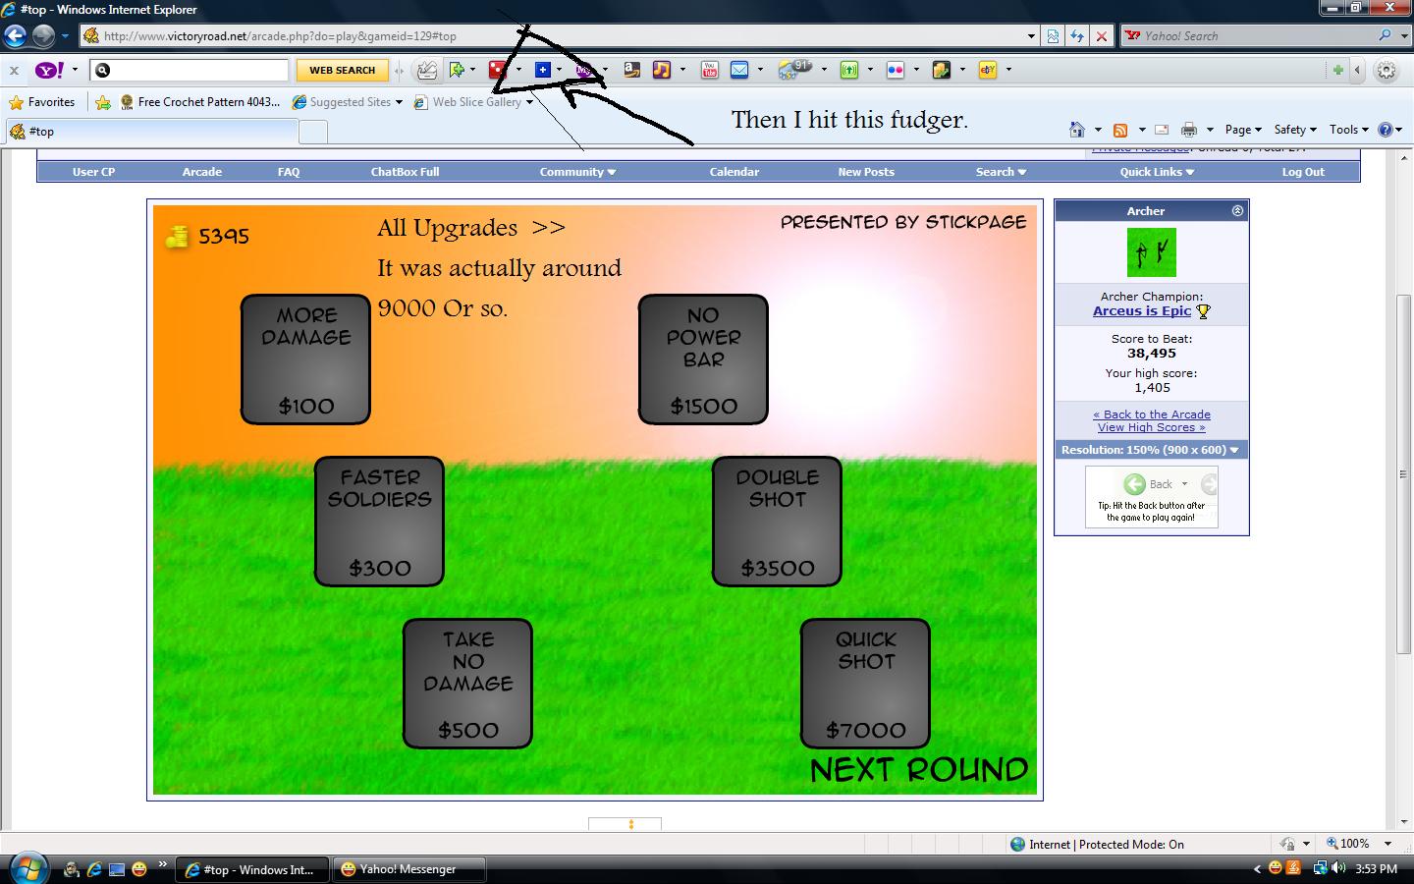The width and height of the screenshot is (1414, 884).
Task: Click the YouTube icon in Yahoo toolbar
Action: [709, 70]
